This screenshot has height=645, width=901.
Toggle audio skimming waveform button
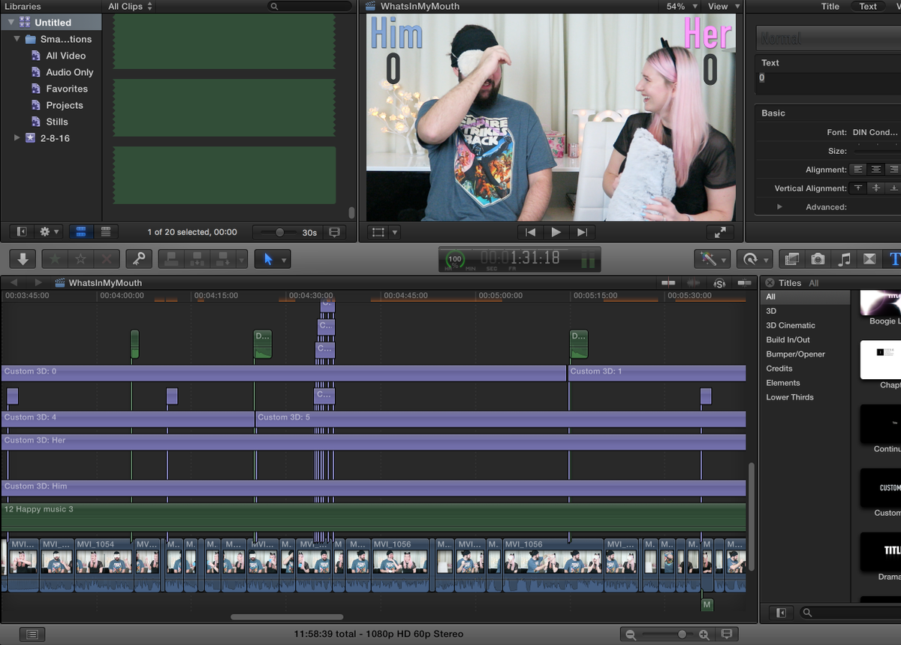(x=694, y=283)
